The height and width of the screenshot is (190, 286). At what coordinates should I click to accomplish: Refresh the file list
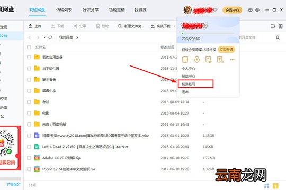50,37
